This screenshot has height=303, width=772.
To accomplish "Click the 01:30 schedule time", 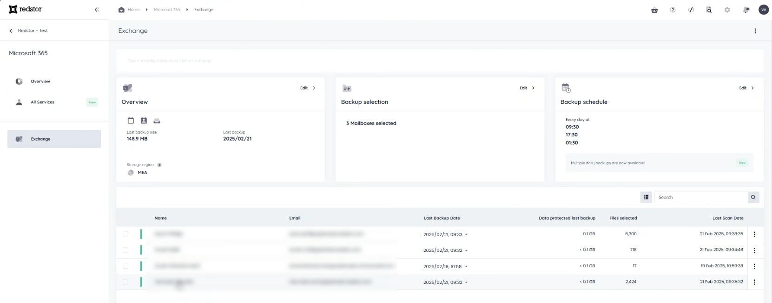I will [x=572, y=143].
